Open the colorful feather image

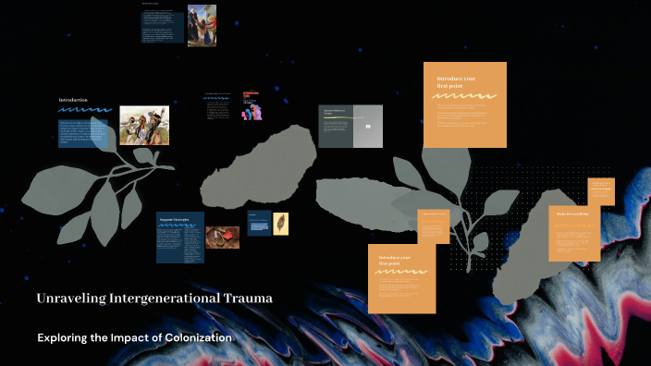(281, 224)
